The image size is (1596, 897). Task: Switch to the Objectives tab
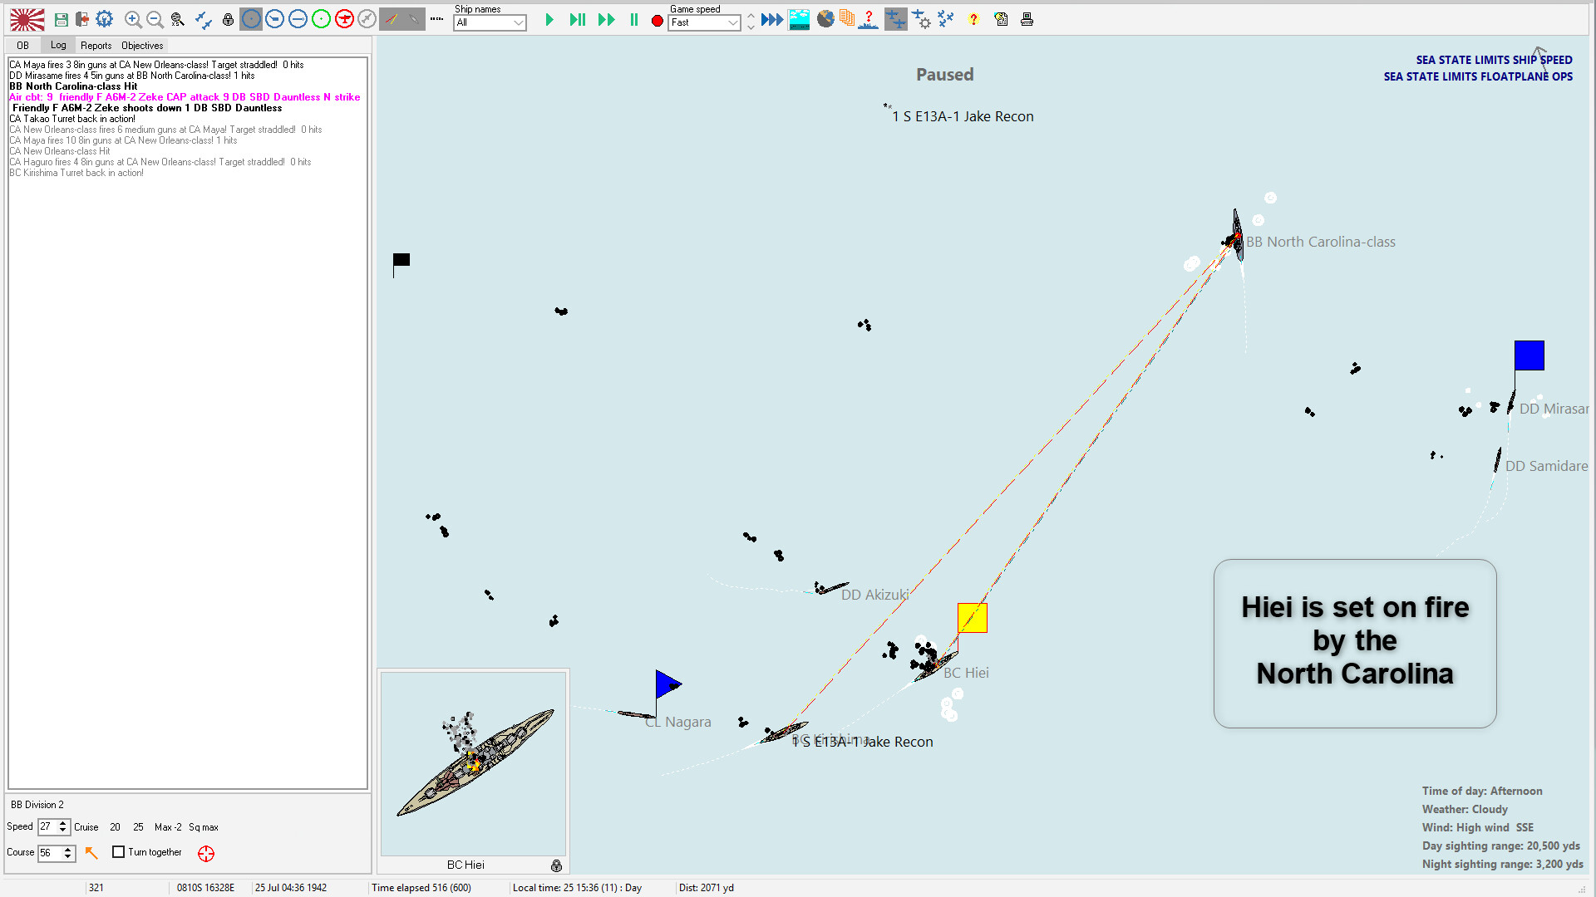[x=141, y=45]
